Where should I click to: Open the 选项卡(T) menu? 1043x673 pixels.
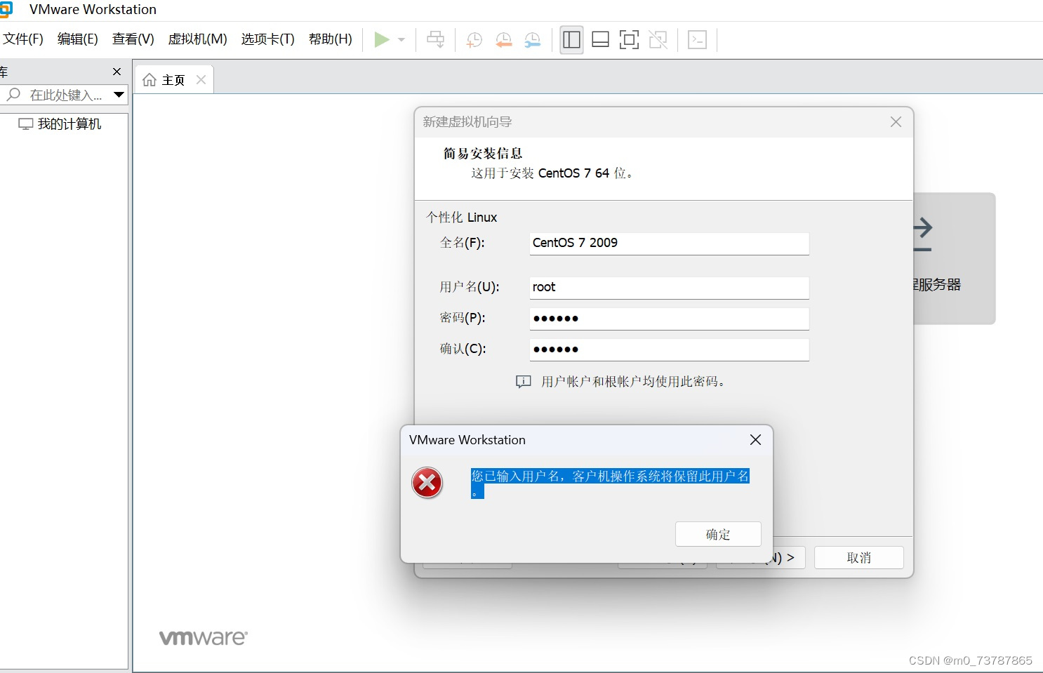267,39
